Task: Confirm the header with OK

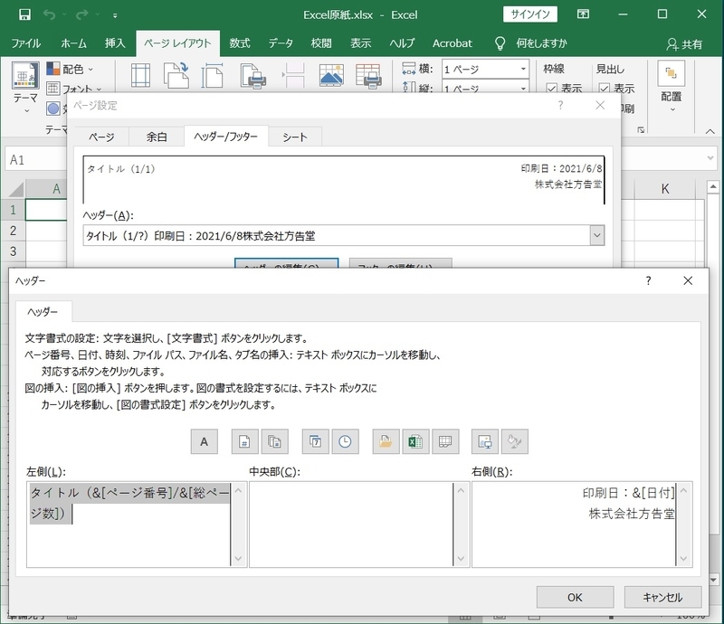Action: [574, 597]
